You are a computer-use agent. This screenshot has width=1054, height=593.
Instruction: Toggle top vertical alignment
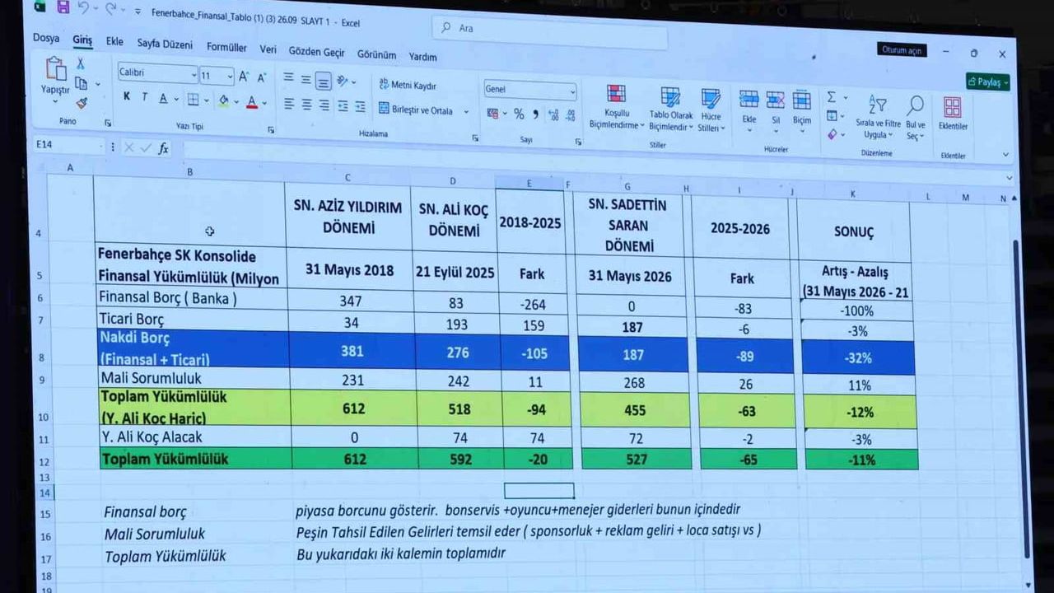[288, 78]
